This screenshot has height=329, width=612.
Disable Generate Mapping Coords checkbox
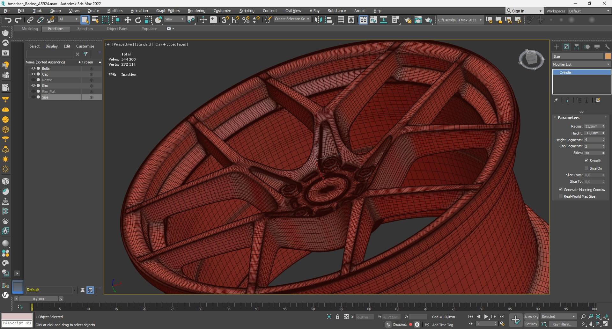coord(561,190)
